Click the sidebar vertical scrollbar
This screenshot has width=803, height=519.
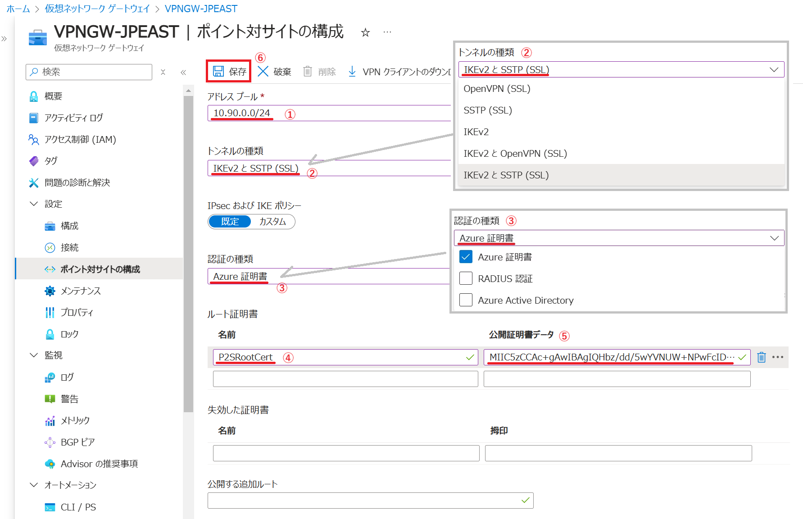pos(188,254)
